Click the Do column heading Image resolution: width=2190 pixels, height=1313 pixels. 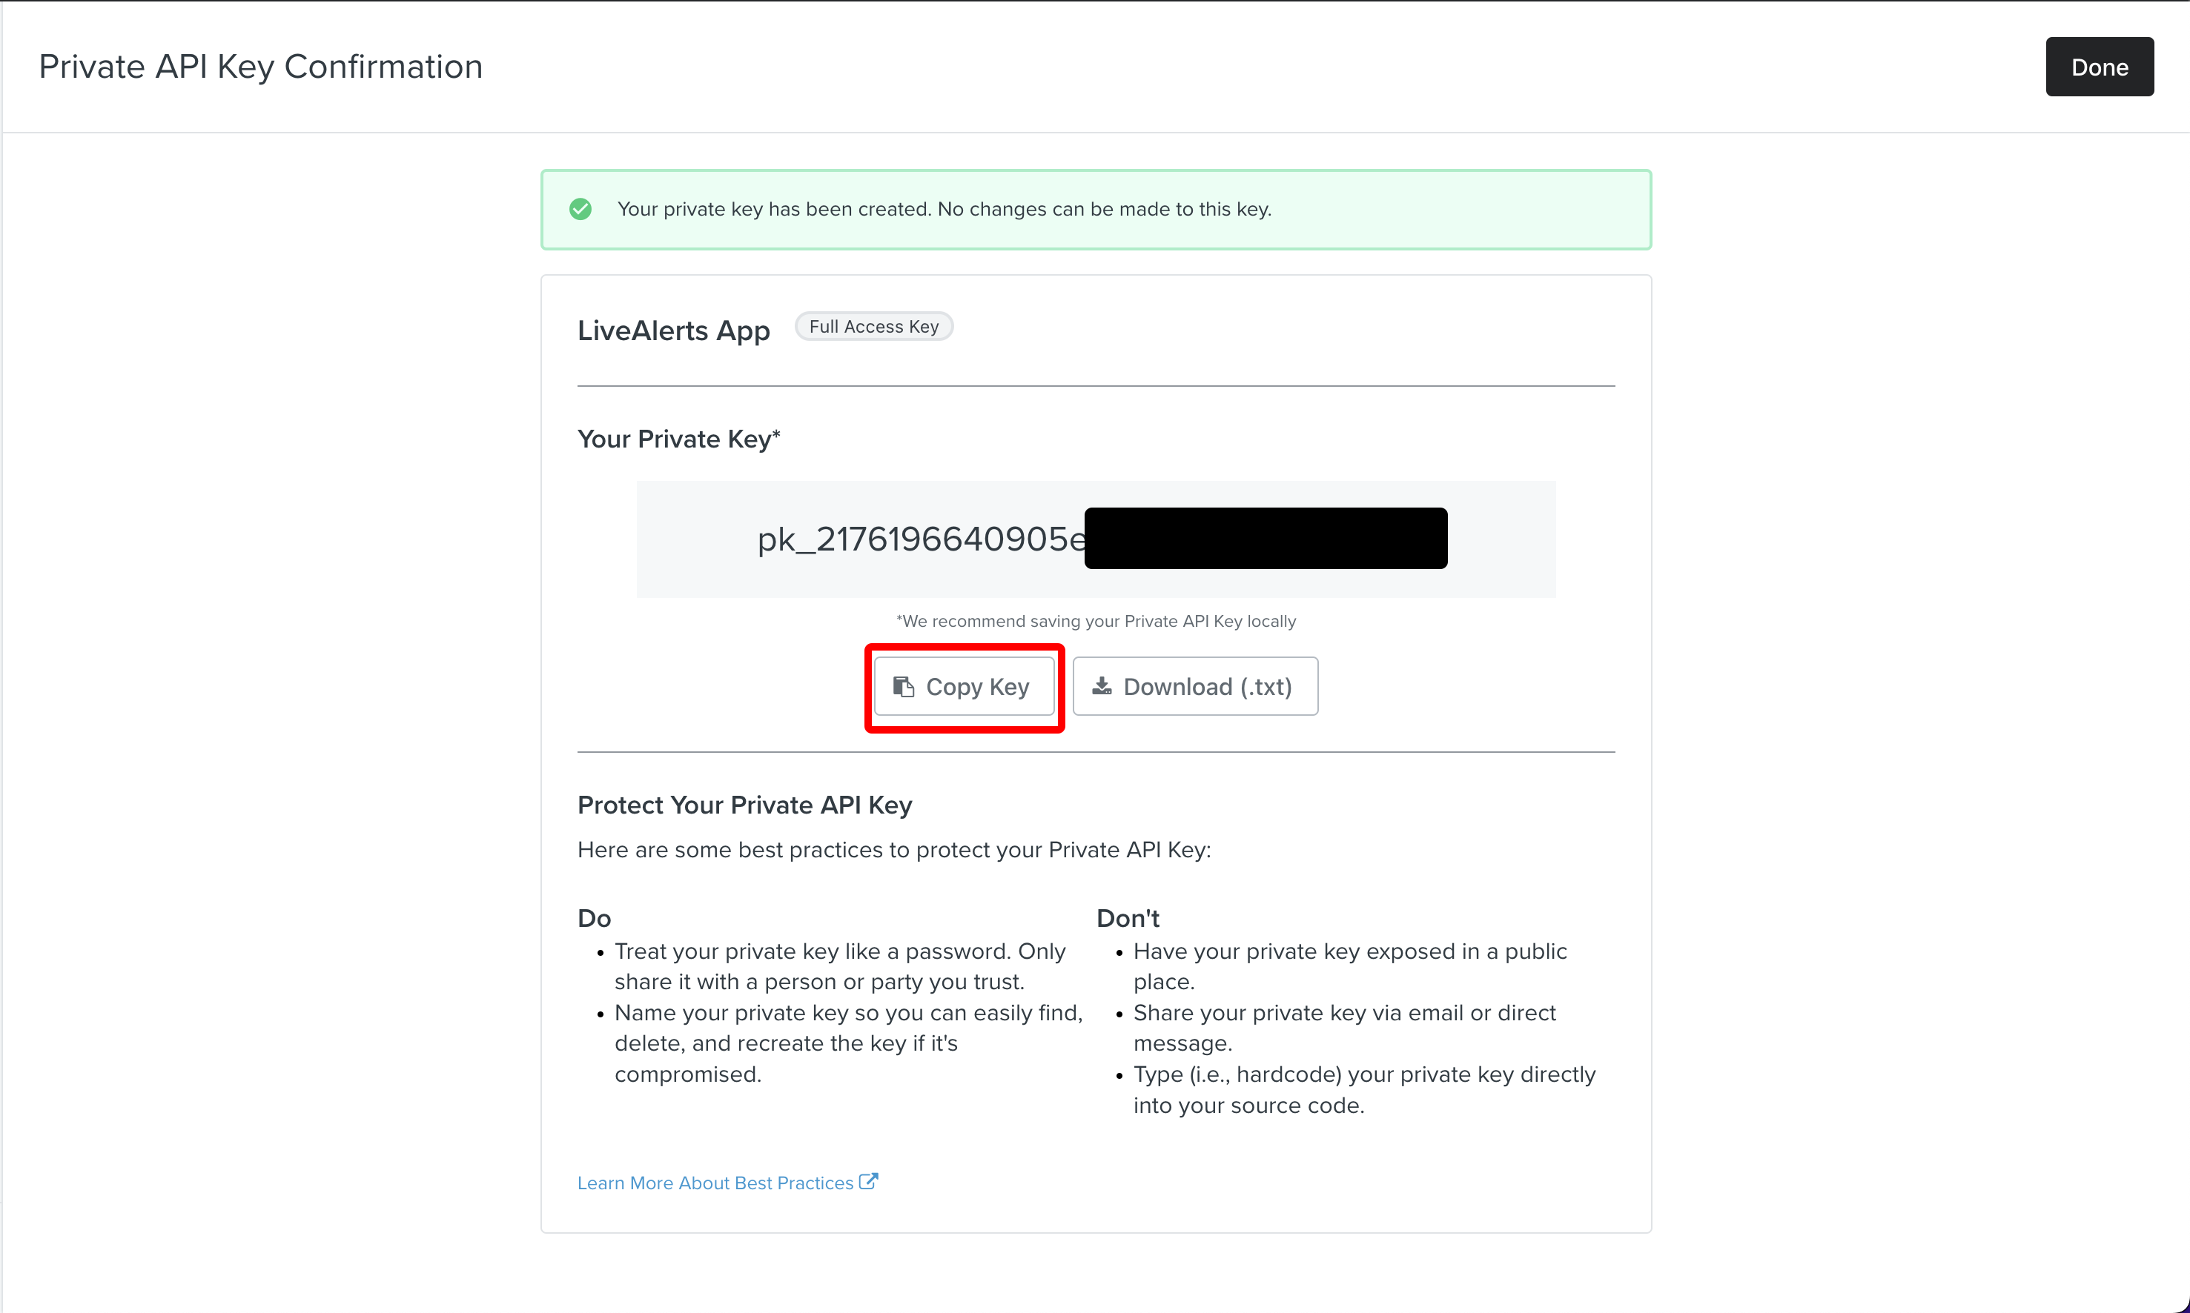(x=594, y=918)
